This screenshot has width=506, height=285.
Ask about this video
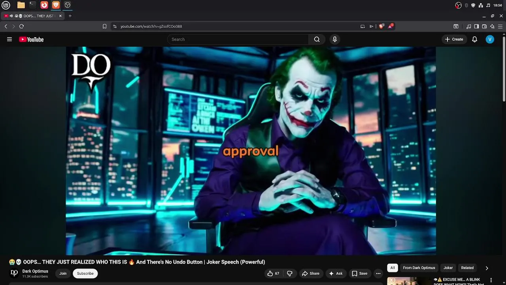336,274
